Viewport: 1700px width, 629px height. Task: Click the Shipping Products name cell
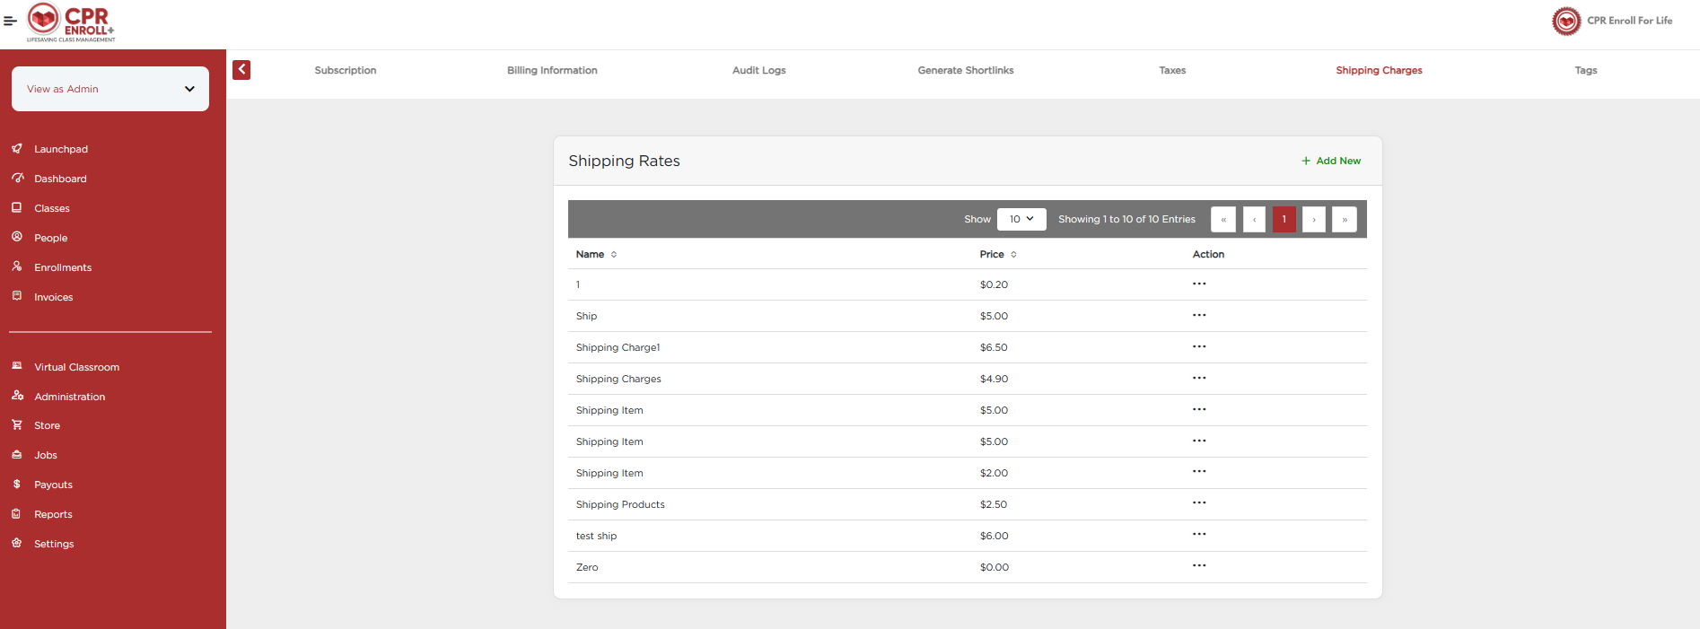pyautogui.click(x=620, y=504)
